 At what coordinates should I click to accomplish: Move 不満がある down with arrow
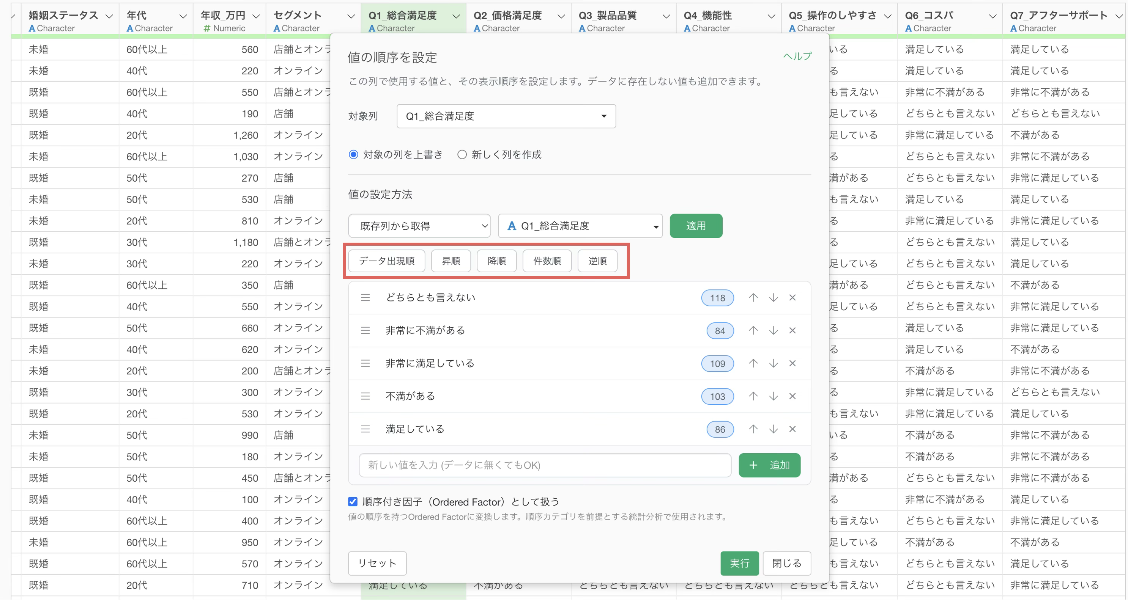tap(773, 396)
